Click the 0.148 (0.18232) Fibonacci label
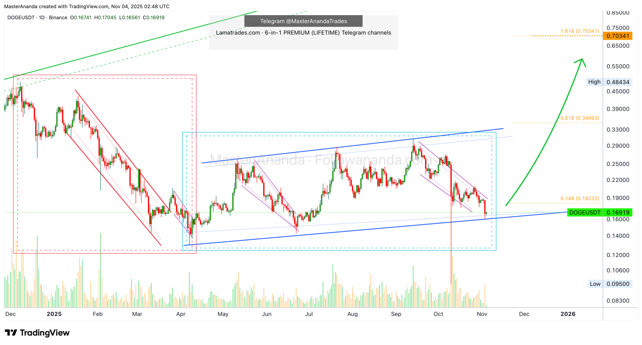Viewport: 642px width, 345px height. [x=579, y=198]
